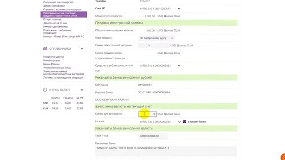The height and width of the screenshot is (160, 285).
Task: Click the total revenue amount 1 000.00
Action: click(x=150, y=16)
